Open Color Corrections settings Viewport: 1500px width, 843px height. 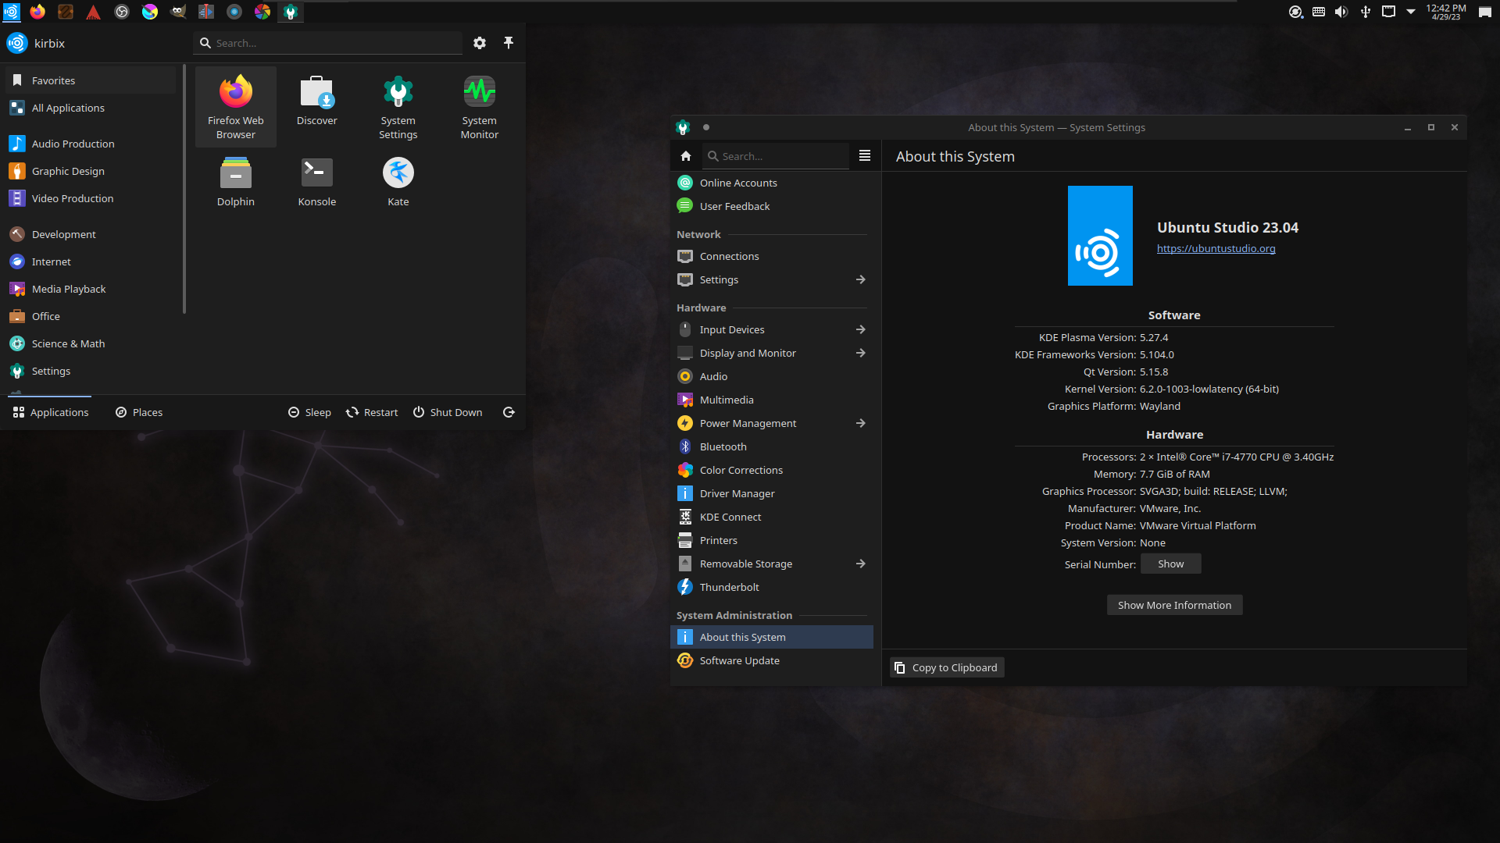(x=772, y=470)
